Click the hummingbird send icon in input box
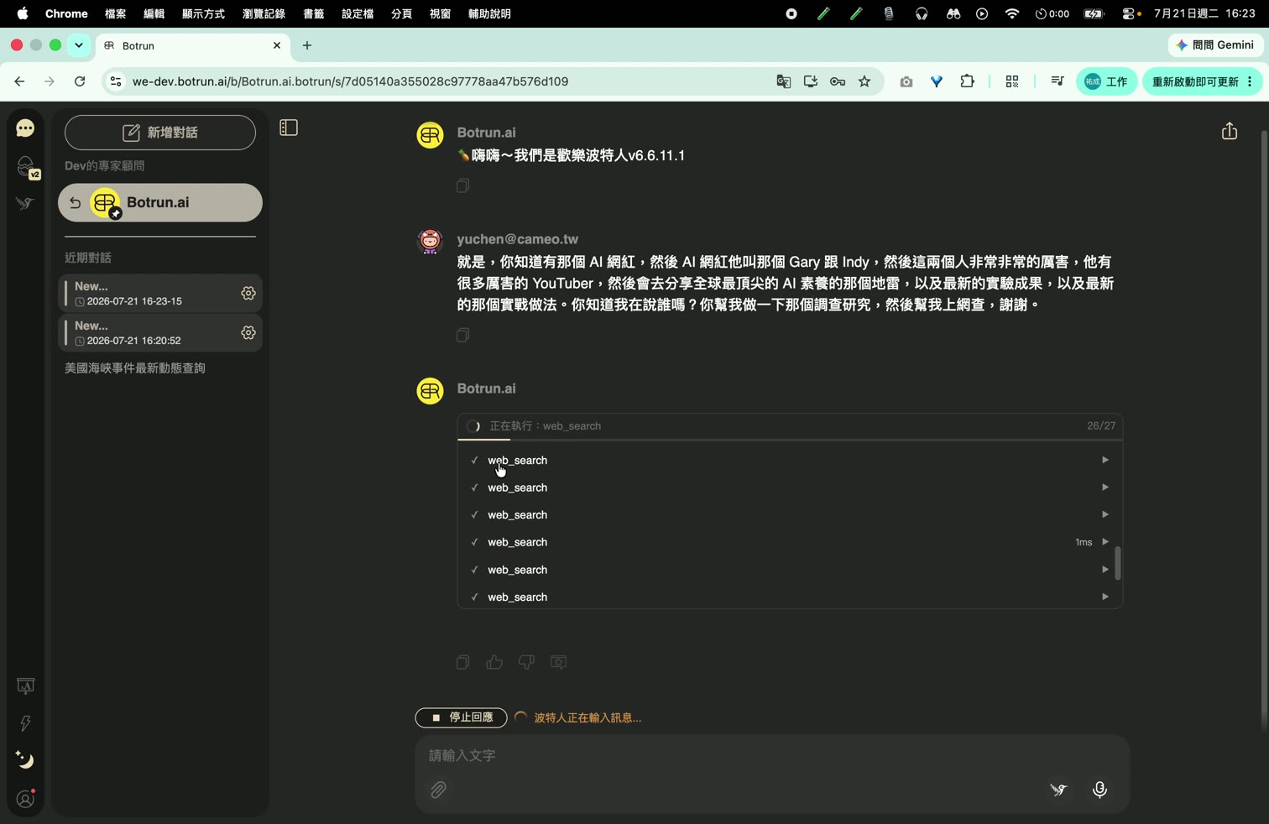 (x=1058, y=790)
